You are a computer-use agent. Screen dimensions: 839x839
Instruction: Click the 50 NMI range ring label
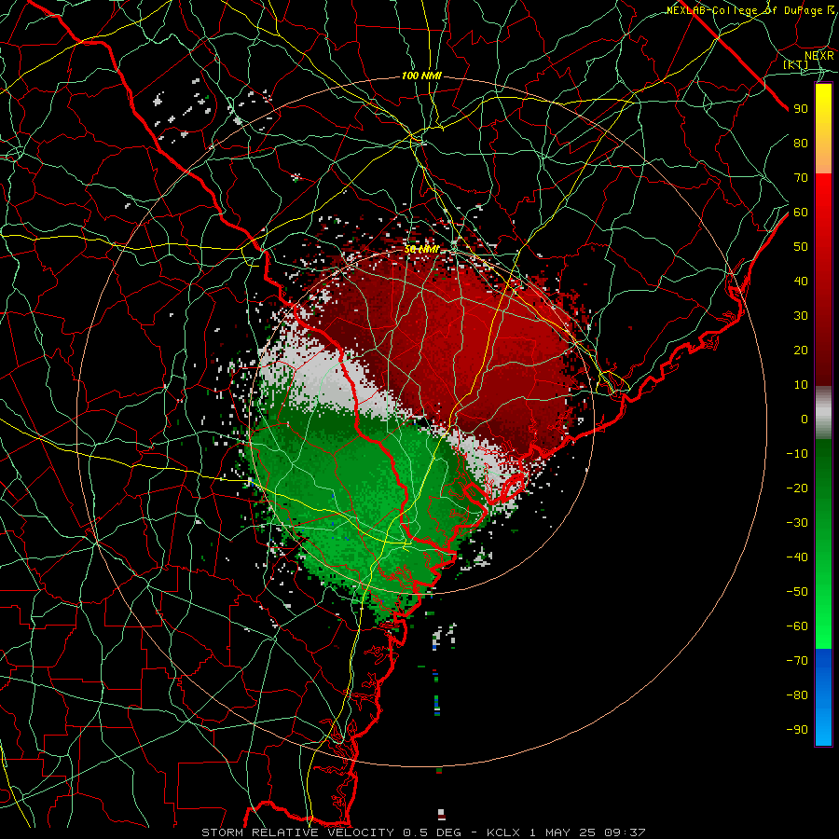click(421, 249)
